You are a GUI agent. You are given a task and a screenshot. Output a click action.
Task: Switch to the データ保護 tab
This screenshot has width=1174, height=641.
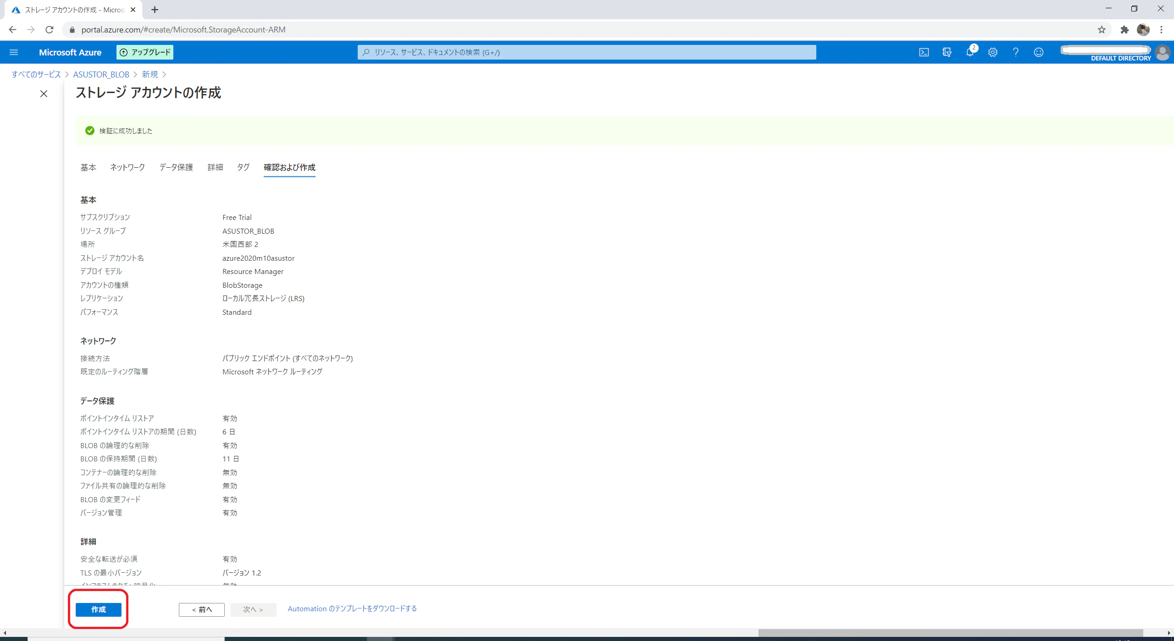pyautogui.click(x=176, y=167)
